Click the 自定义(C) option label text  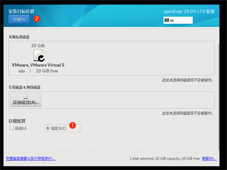(59, 128)
